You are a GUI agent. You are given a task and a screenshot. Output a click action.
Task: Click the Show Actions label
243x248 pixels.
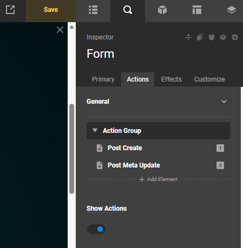point(107,209)
